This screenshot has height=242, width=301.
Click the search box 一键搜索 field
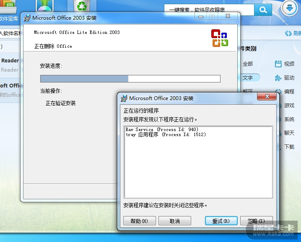pos(209,10)
